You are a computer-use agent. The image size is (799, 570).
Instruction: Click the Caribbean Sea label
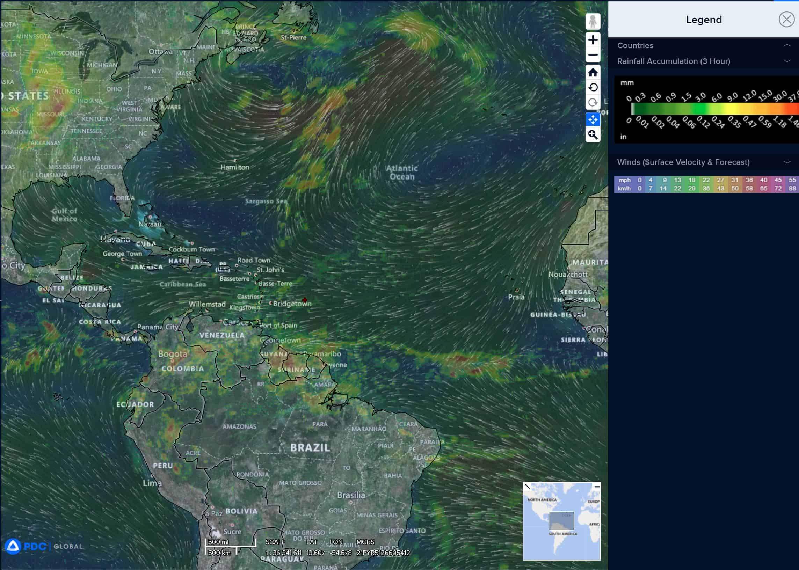(x=183, y=284)
